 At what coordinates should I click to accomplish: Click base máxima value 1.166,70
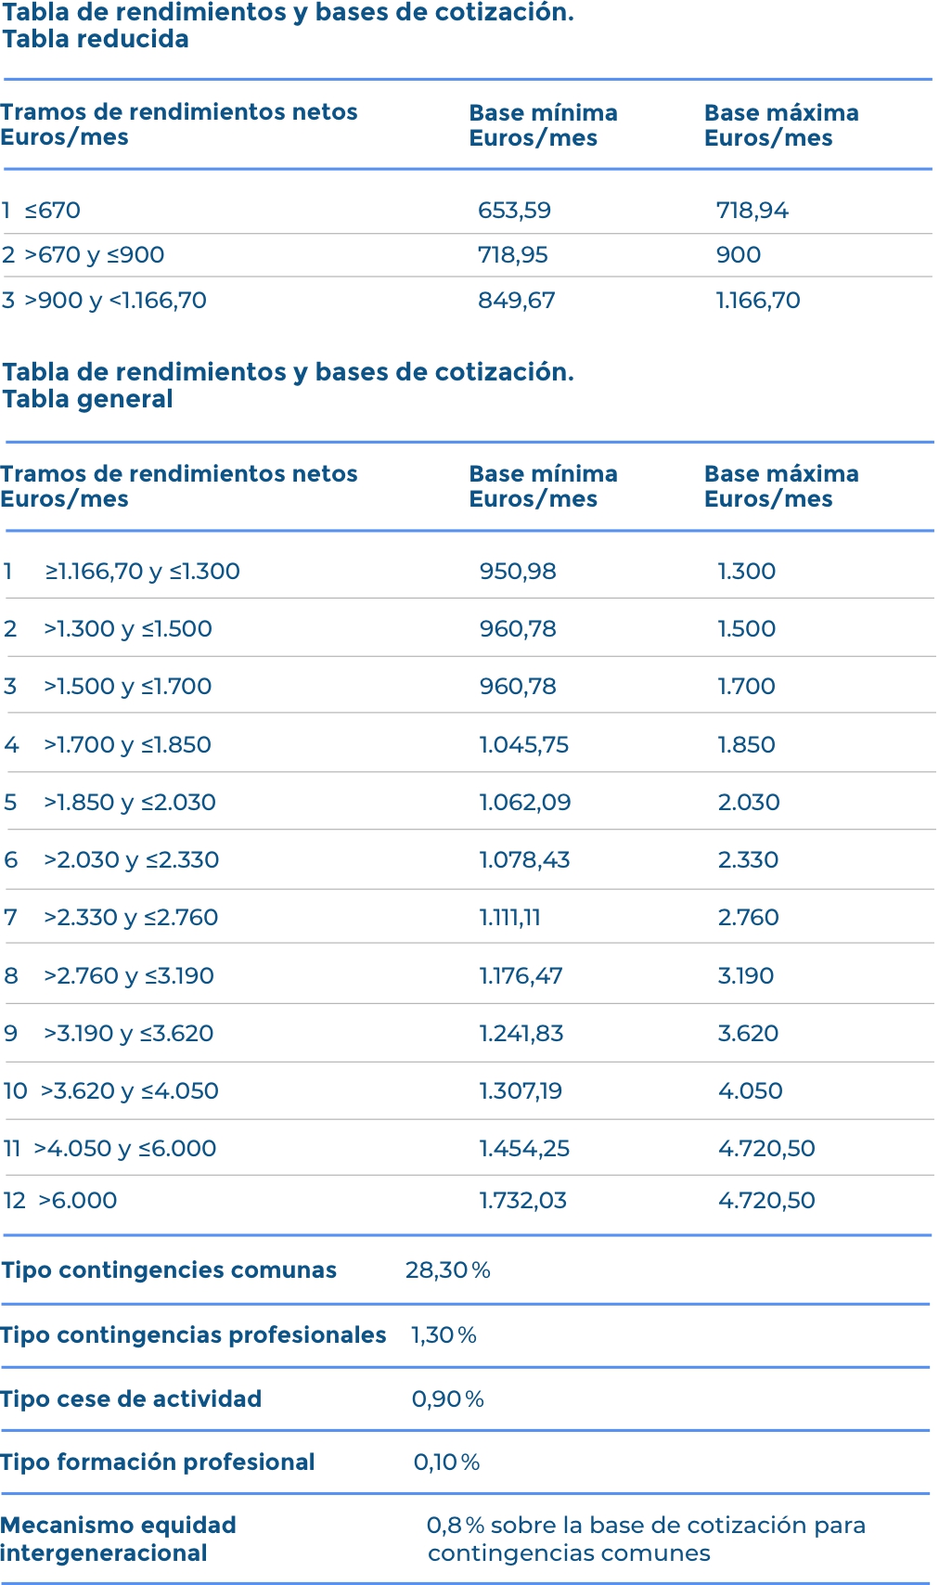tap(758, 301)
